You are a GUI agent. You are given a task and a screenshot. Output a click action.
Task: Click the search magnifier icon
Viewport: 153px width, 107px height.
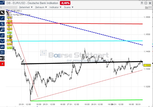coord(1,7)
